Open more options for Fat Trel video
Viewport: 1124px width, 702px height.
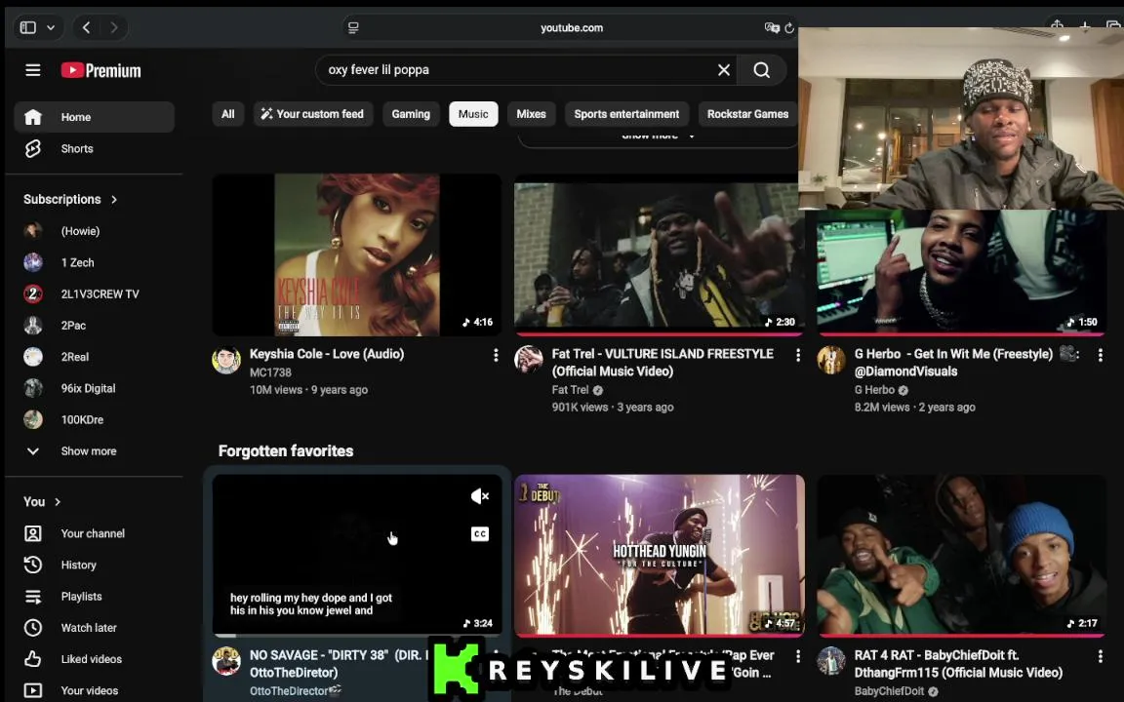click(x=798, y=355)
